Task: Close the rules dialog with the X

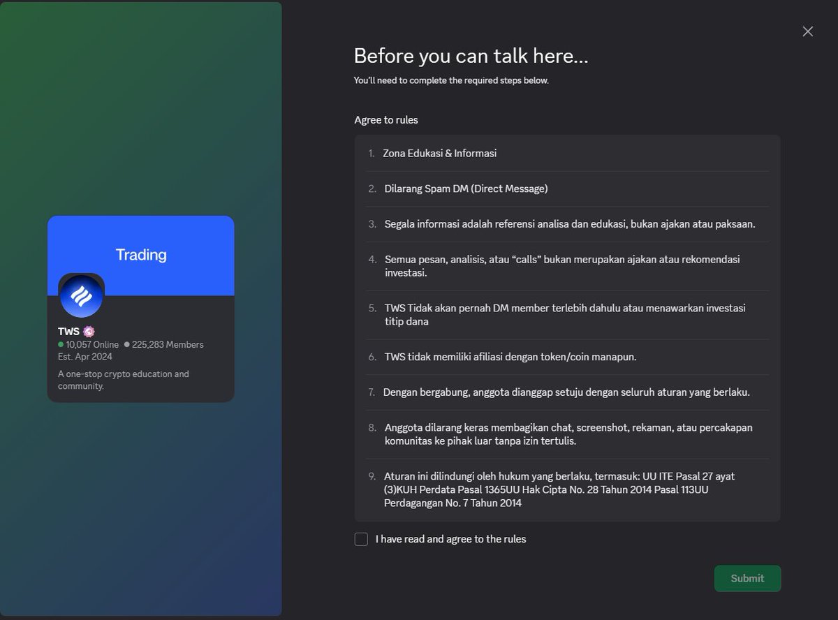Action: tap(808, 31)
